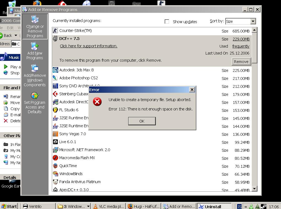
Task: Select the ApexDC++ 0.3.0 icon
Action: click(55, 189)
